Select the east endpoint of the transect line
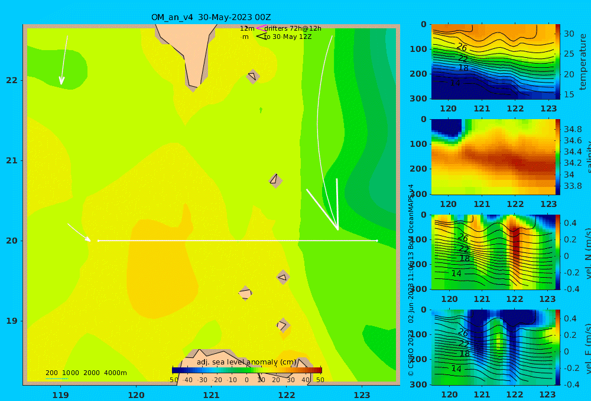 point(376,241)
